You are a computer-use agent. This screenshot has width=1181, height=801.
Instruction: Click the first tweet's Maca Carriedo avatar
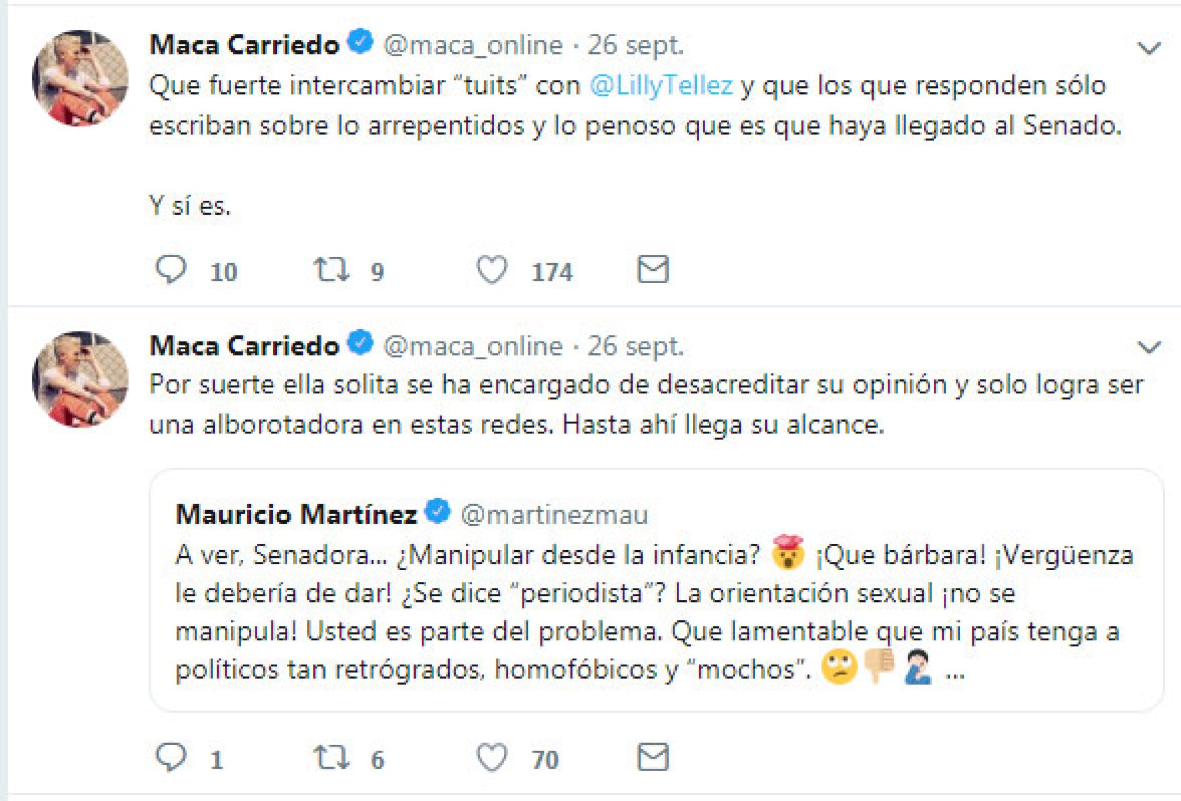[80, 78]
